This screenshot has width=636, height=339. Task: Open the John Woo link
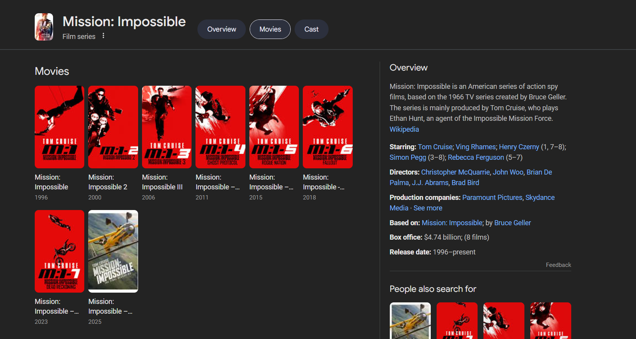(x=508, y=172)
